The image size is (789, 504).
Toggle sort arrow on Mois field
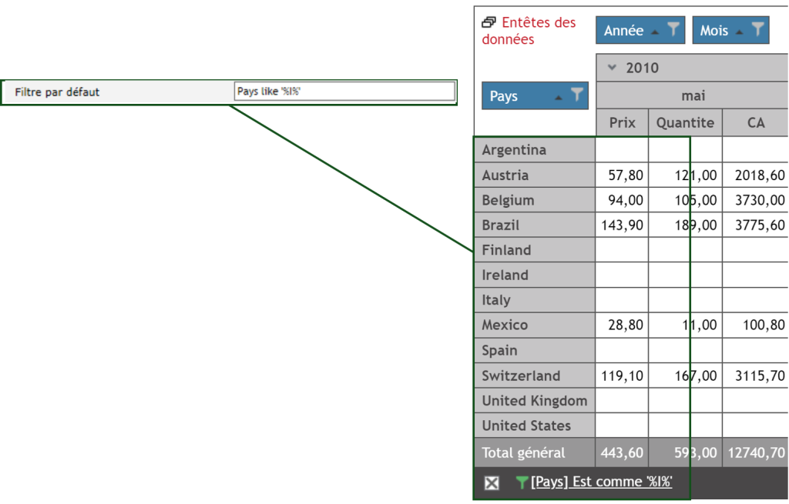740,32
